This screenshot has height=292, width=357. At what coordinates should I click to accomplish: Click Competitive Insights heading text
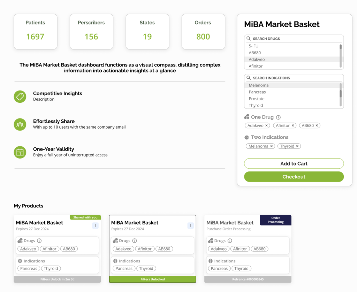[58, 93]
